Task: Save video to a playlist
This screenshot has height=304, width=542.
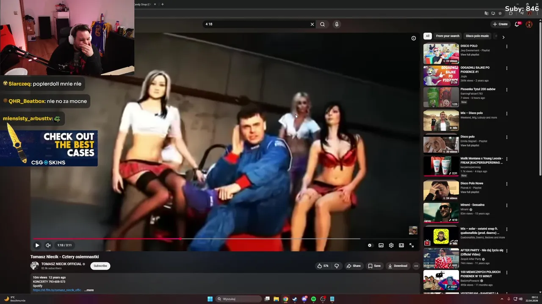Action: (374, 266)
